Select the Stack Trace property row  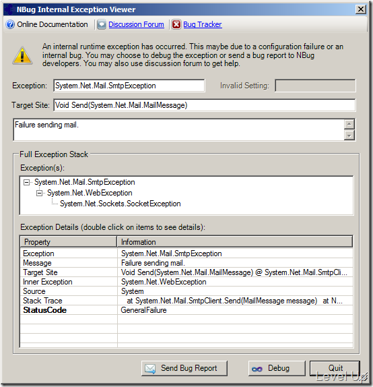click(186, 301)
